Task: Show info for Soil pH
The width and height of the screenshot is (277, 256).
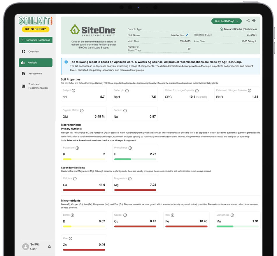Action: tap(73, 91)
